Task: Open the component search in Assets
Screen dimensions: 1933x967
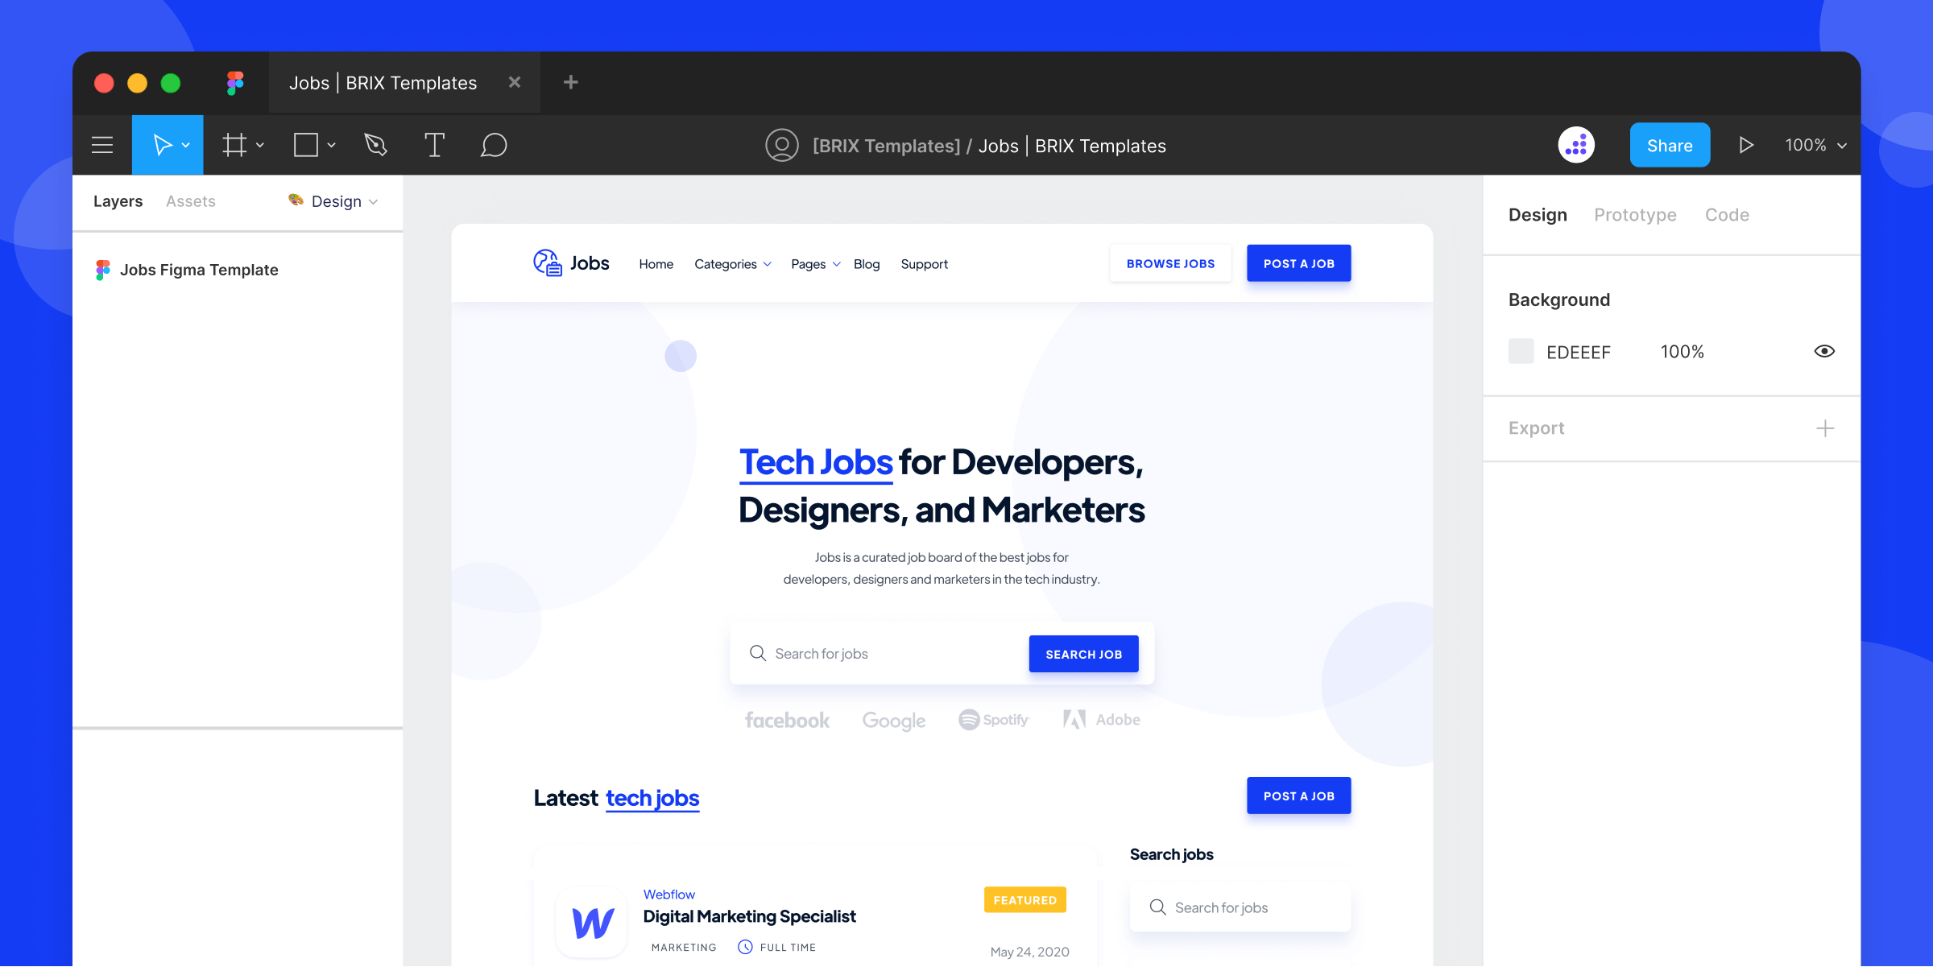Action: click(191, 200)
